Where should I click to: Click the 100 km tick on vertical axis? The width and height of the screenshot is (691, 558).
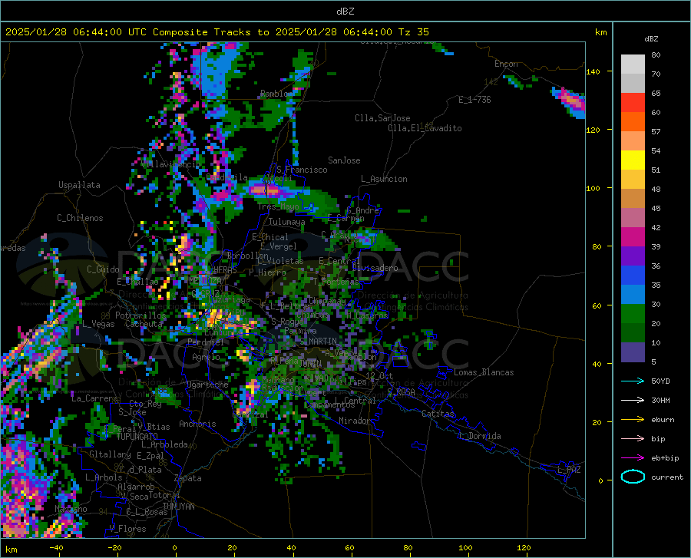click(x=593, y=188)
